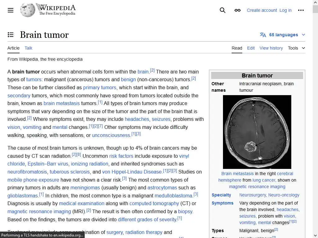The height and width of the screenshot is (238, 318).
Task: Click the 'Brain metastasis' link in image caption
Action: (x=237, y=174)
